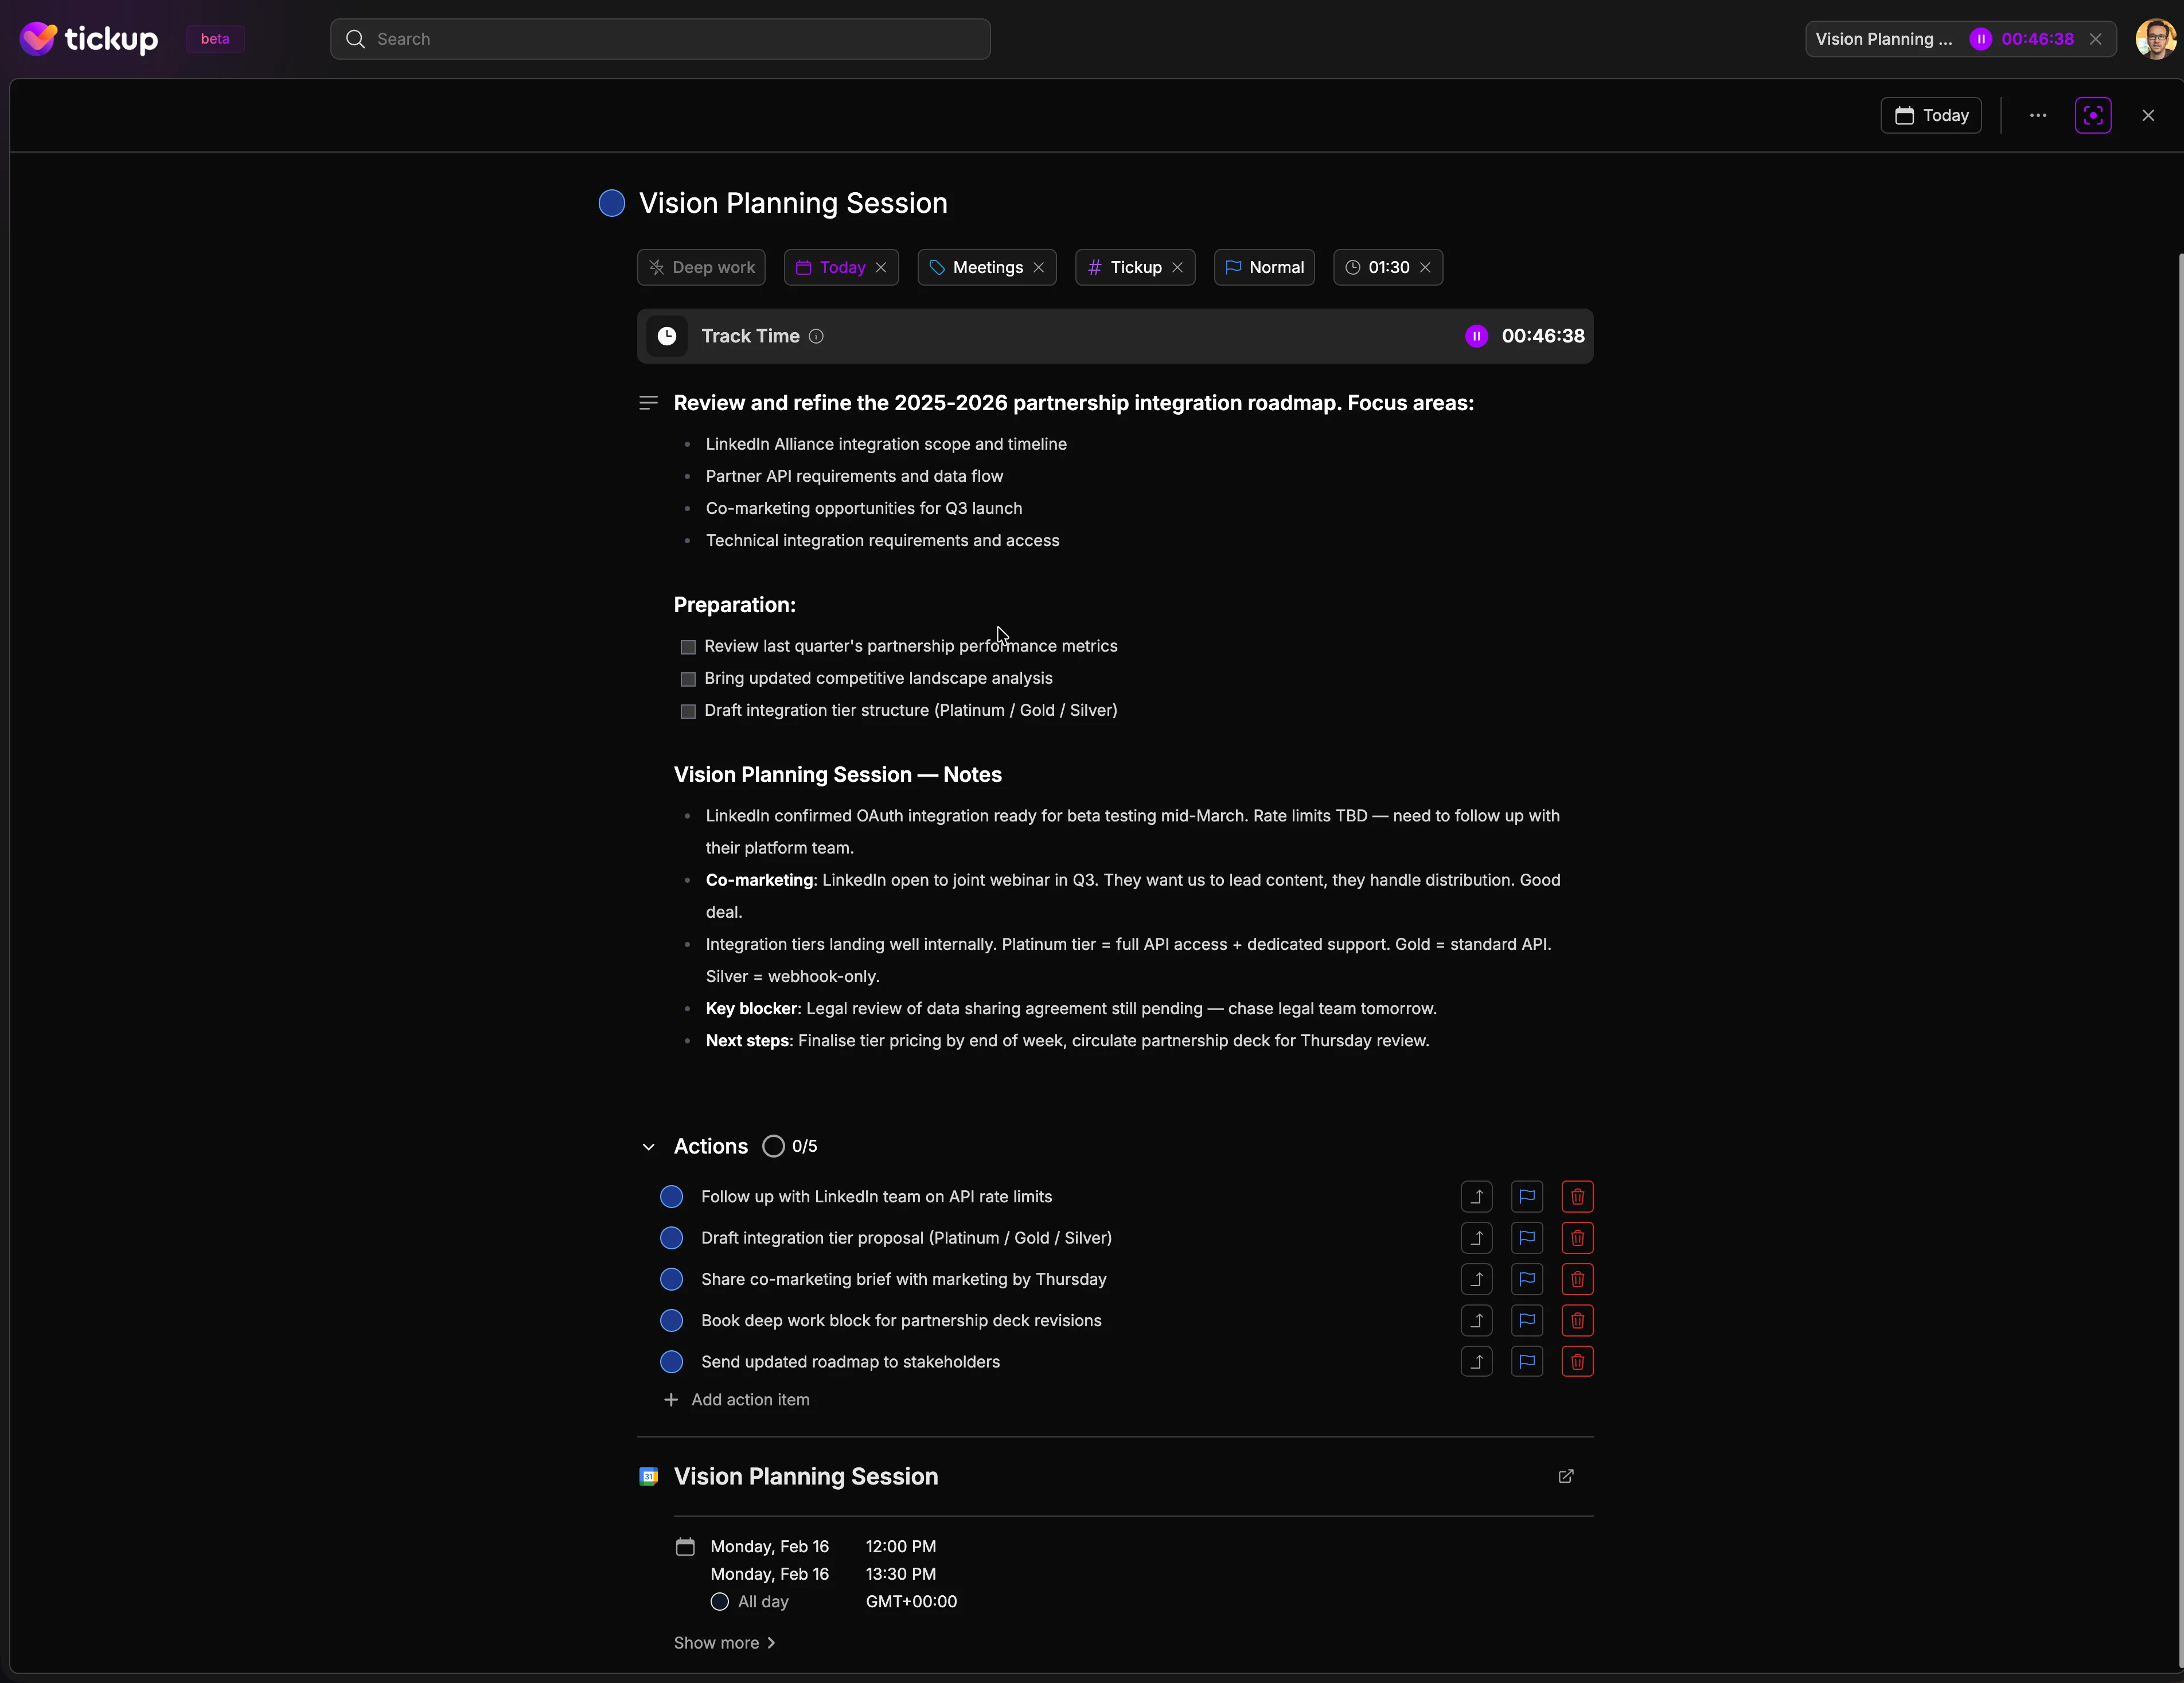Check 'Review last quarter's partnership performance metrics'
Image resolution: width=2184 pixels, height=1683 pixels.
coord(687,647)
